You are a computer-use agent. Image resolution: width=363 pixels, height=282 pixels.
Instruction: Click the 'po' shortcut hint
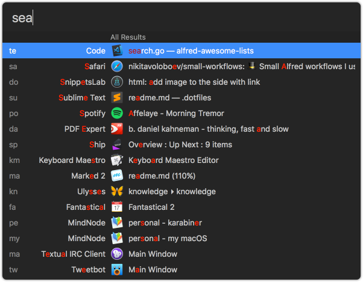coord(13,114)
